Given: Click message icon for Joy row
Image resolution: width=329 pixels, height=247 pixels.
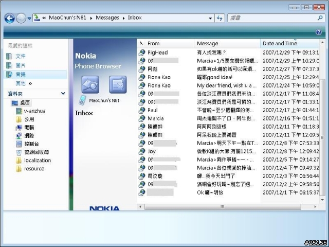Looking at the screenshot, I should [142, 151].
